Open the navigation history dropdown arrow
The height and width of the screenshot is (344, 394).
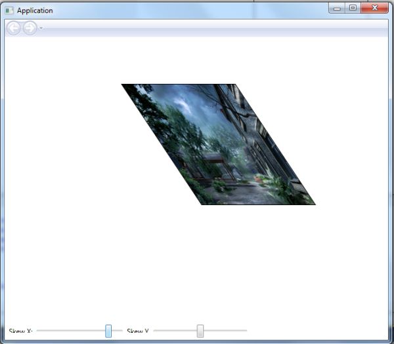[x=41, y=28]
